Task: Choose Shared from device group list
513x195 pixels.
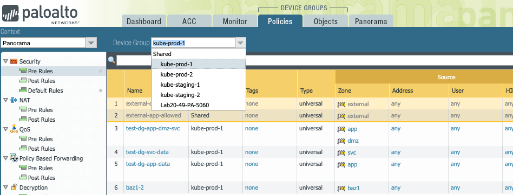Action: point(199,54)
